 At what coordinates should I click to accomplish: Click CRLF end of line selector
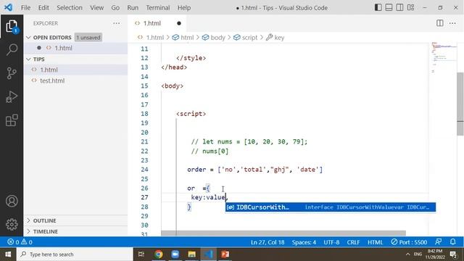[353, 242]
